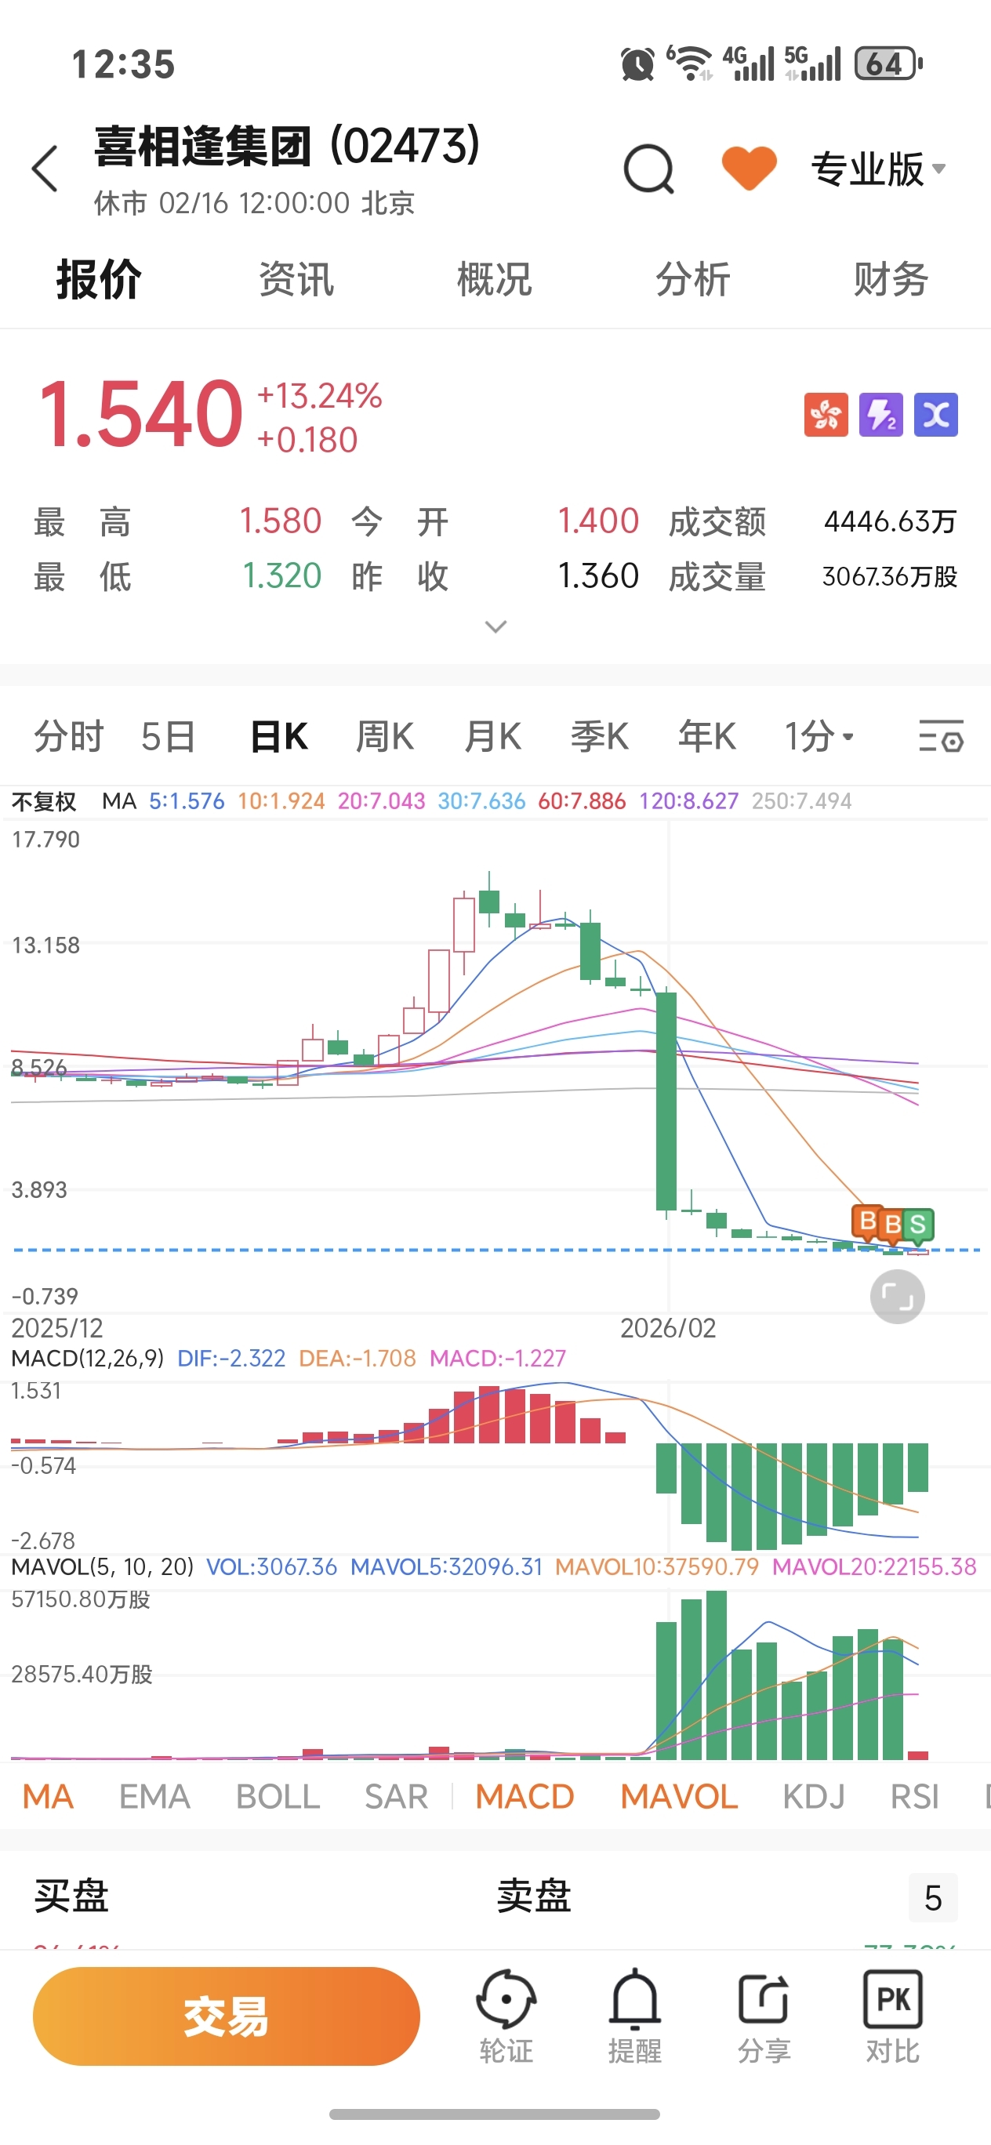Tap the 卖盘 heading

point(534,1896)
